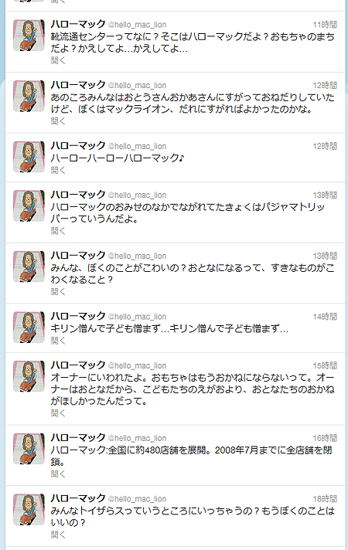This screenshot has height=550, width=348.
Task: Expand 開く under the 靴流通センター tweet
Action: (x=58, y=60)
